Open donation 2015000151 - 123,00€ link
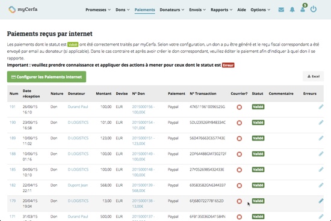 coord(143,141)
